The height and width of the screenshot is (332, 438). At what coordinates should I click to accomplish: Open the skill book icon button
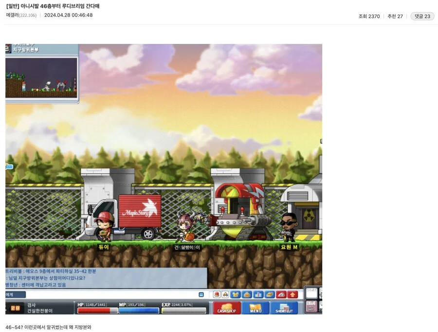click(270, 295)
